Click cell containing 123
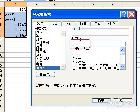Viewport: 140px width, 112px height. (x=16, y=10)
